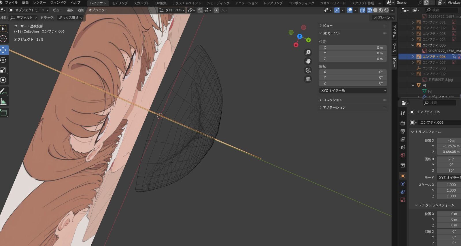This screenshot has height=246, width=461.
Task: Toggle X-ray mode in viewport header
Action: pyautogui.click(x=362, y=10)
